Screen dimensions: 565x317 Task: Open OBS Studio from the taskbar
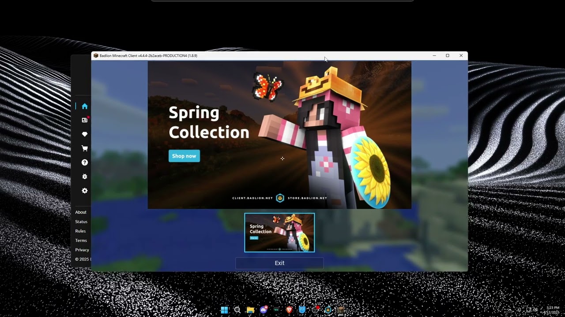(x=315, y=310)
